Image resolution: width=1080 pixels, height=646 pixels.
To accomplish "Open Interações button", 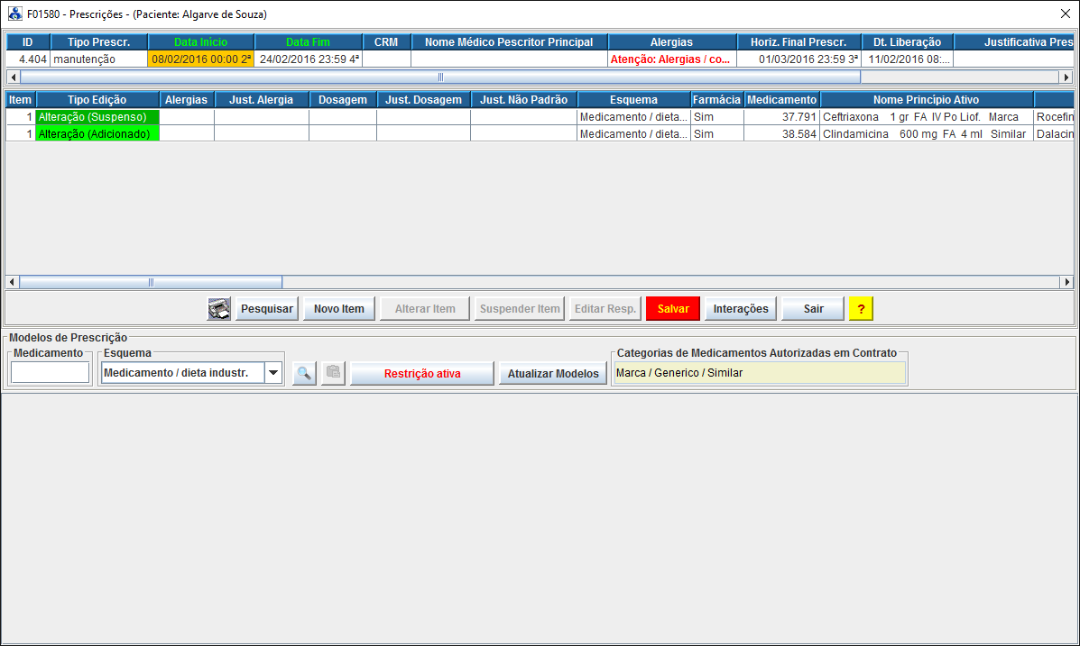I will pos(741,309).
